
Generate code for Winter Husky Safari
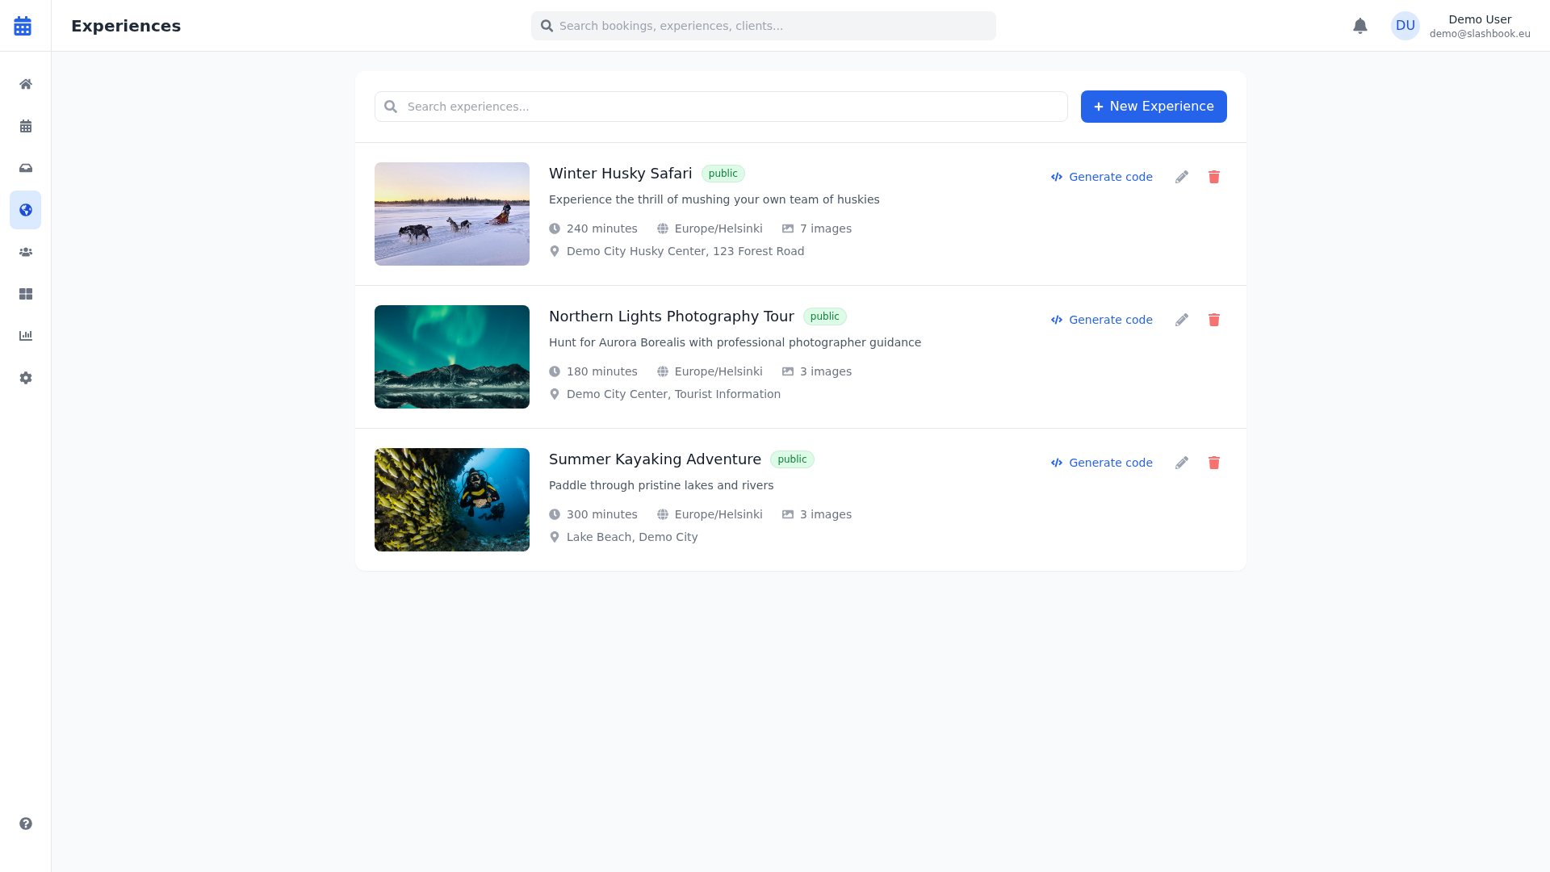(x=1102, y=177)
